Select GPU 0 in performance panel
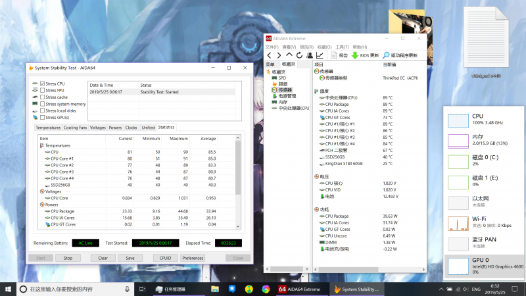 coord(484,266)
